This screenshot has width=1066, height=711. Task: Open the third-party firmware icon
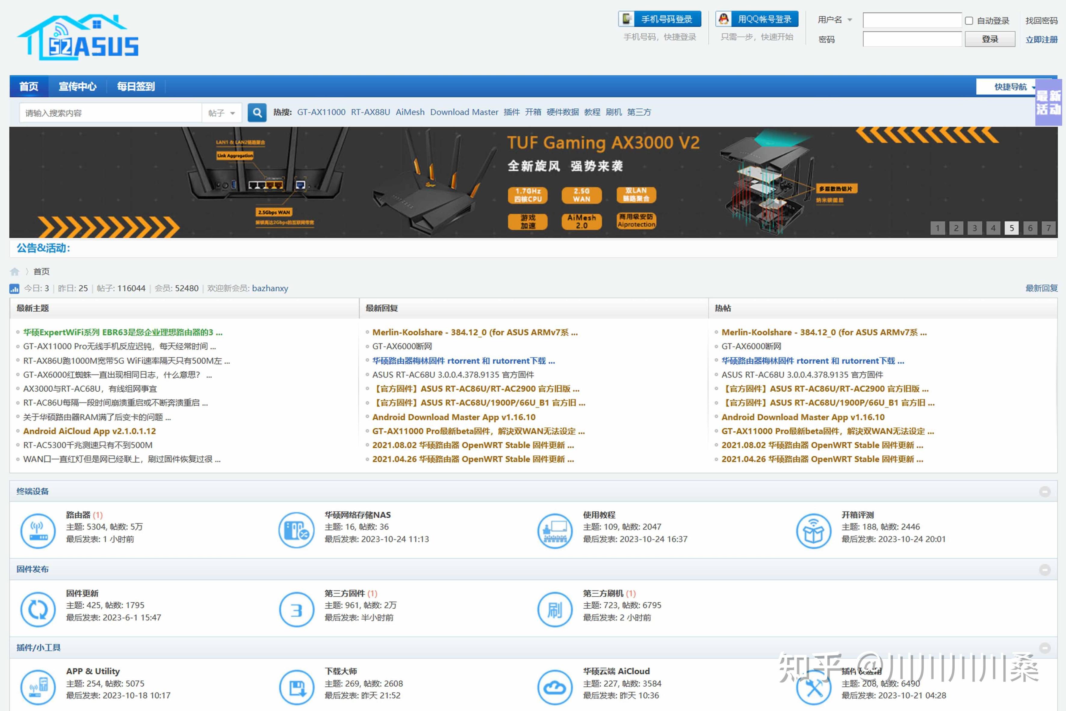[296, 610]
